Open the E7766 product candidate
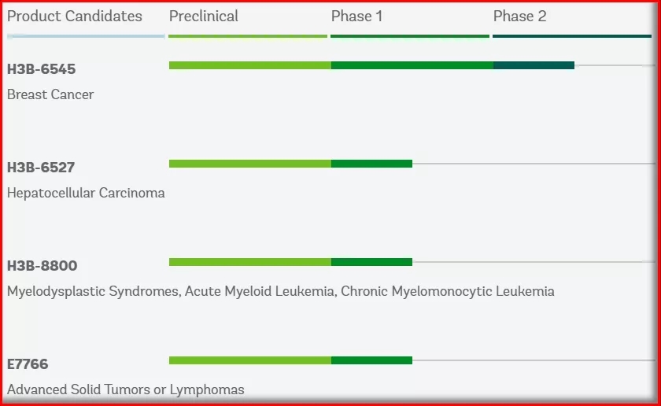 pyautogui.click(x=28, y=364)
